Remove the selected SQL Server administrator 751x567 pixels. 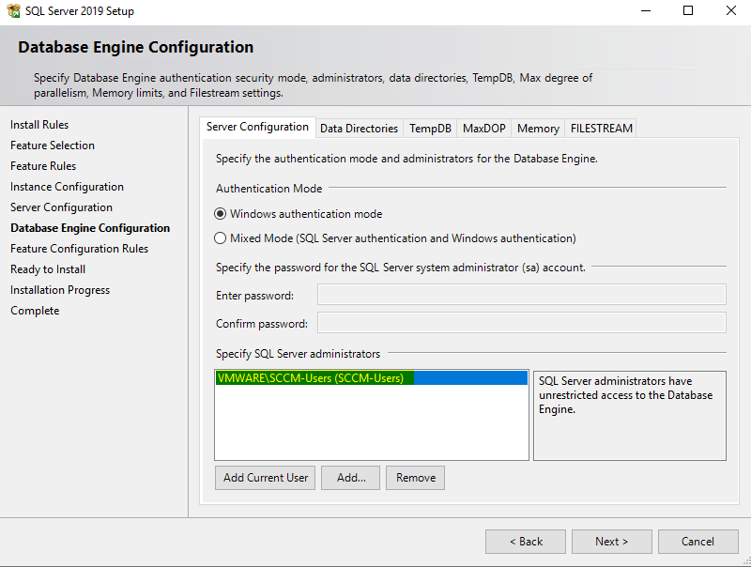(415, 478)
